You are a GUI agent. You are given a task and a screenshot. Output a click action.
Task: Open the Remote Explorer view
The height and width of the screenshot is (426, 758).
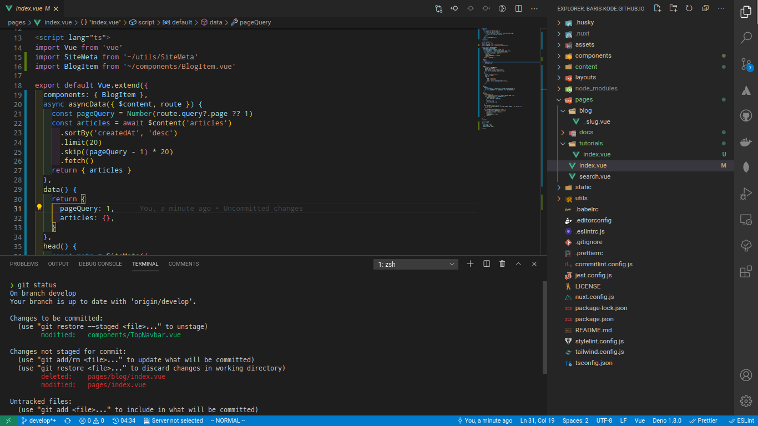click(746, 220)
